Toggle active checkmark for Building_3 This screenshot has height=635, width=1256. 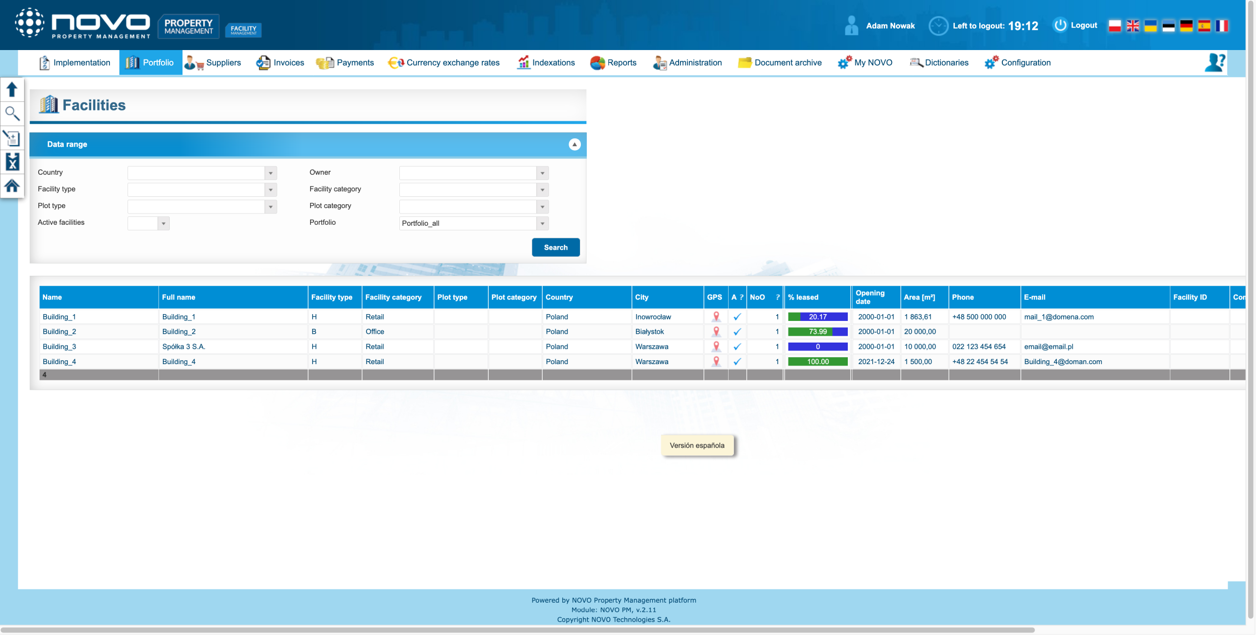[x=737, y=346]
